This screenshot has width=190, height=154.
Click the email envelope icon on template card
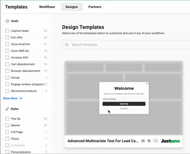click(x=143, y=141)
